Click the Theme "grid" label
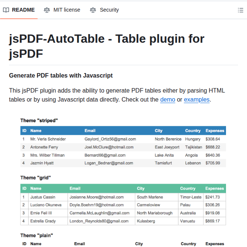This screenshot has width=247, height=247. (x=36, y=178)
